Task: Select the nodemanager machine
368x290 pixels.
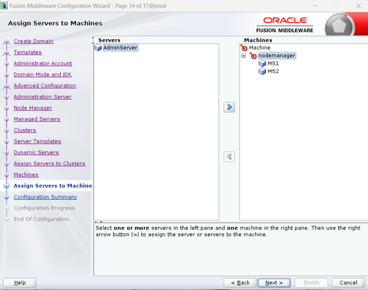Action: 276,56
